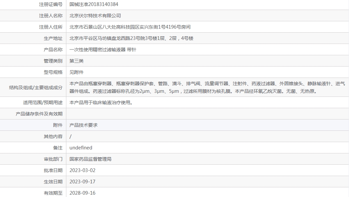
Task: Click the 生效日期 label
Action: (x=53, y=182)
